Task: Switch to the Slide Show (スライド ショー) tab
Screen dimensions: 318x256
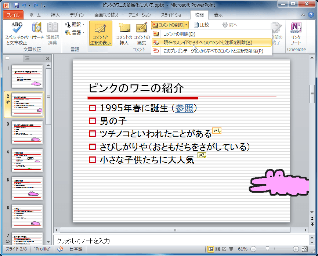Action: pyautogui.click(x=173, y=15)
